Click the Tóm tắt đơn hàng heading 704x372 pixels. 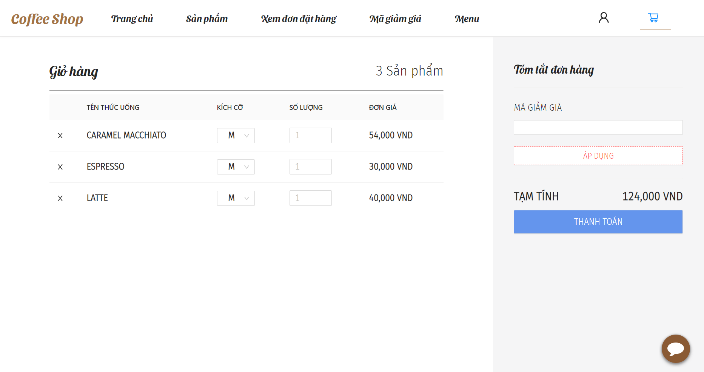(x=554, y=70)
